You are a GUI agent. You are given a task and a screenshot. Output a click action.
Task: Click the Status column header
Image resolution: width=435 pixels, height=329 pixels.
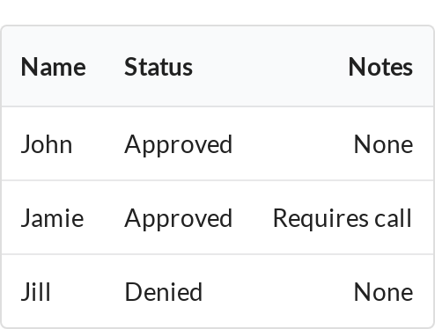tap(159, 67)
